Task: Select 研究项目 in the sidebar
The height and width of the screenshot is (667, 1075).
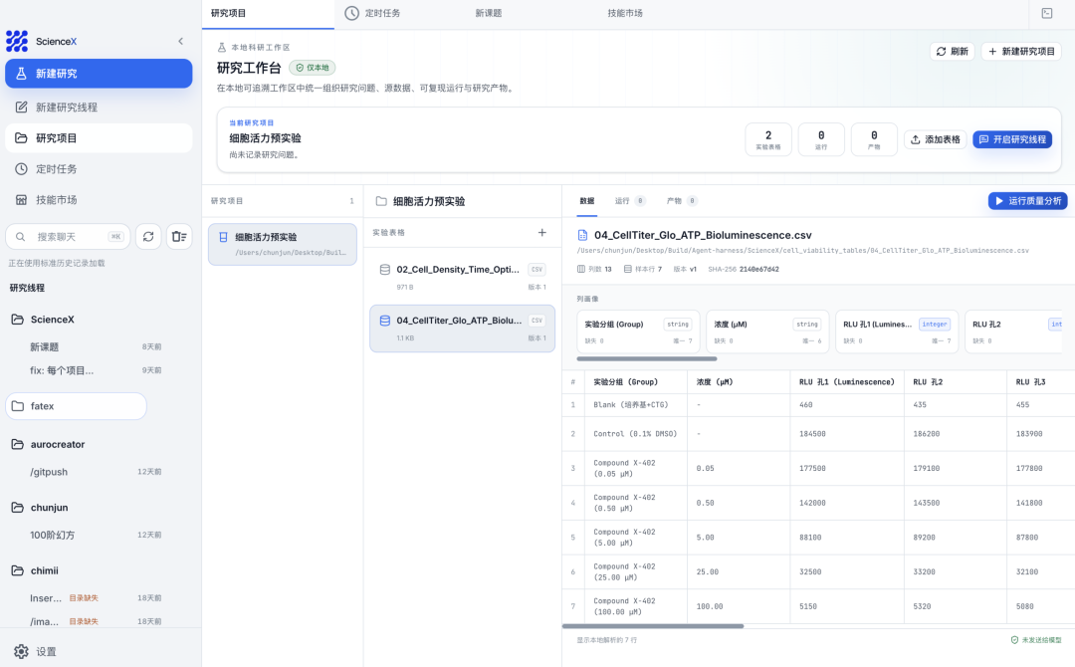Action: pos(99,137)
